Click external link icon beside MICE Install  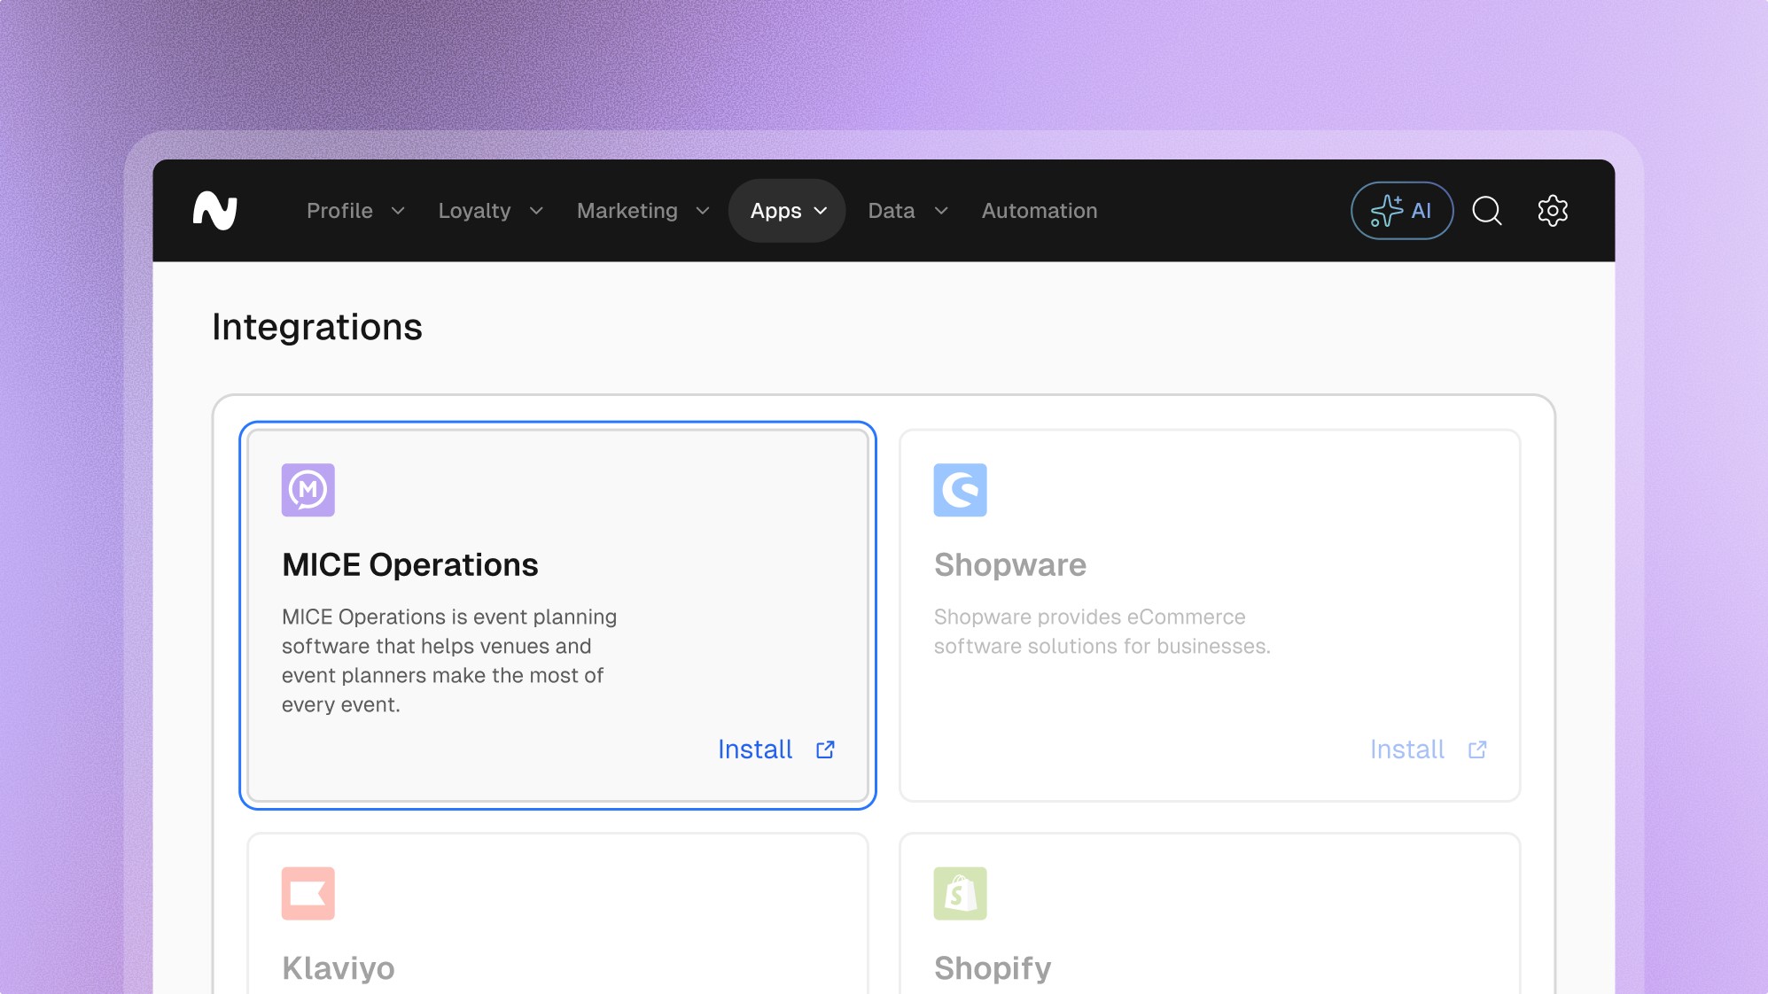(x=825, y=749)
